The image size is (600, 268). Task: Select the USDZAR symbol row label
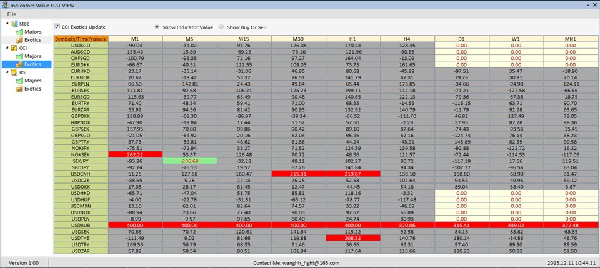coord(81,251)
